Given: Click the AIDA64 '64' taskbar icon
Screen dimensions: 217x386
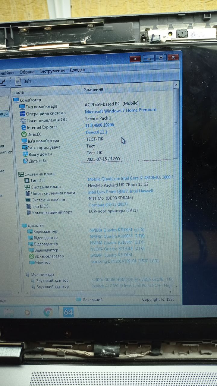Looking at the screenshot, I should coord(68,312).
